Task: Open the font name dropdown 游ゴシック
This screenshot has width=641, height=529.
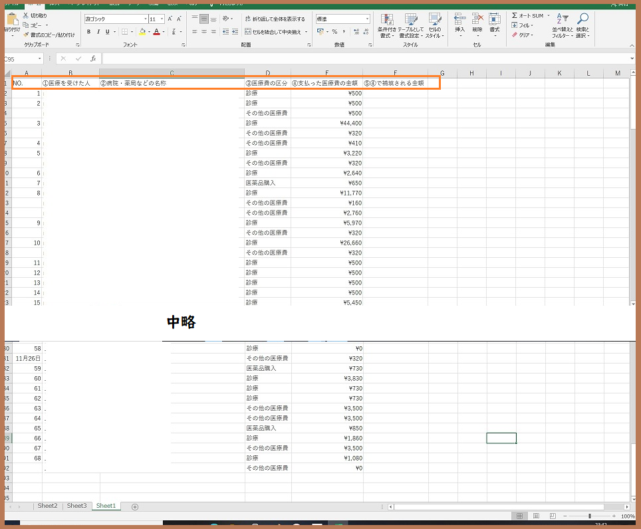Action: tap(146, 19)
